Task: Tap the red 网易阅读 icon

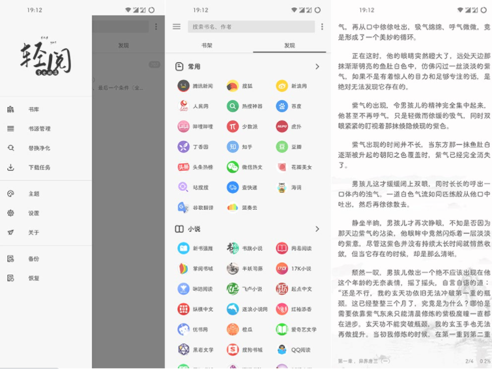Action: pos(282,248)
